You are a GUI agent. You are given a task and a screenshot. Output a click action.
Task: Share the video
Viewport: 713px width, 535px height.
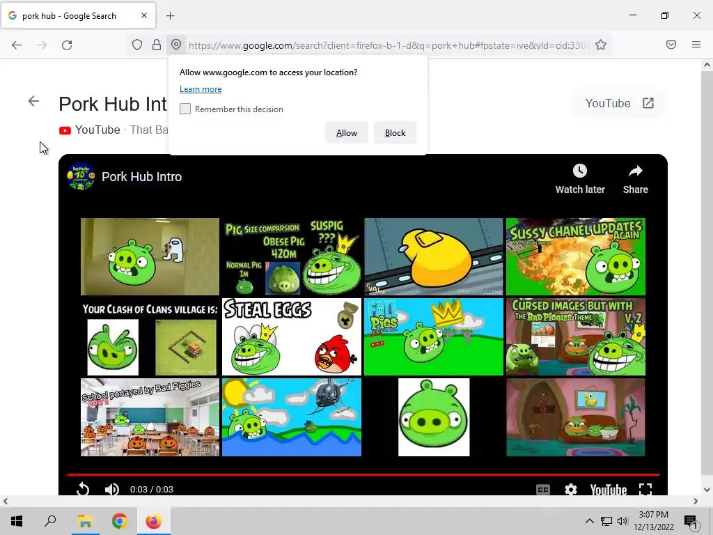pos(635,179)
